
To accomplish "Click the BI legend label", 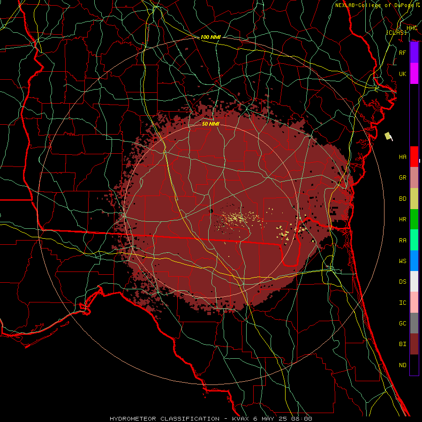I will click(x=402, y=344).
